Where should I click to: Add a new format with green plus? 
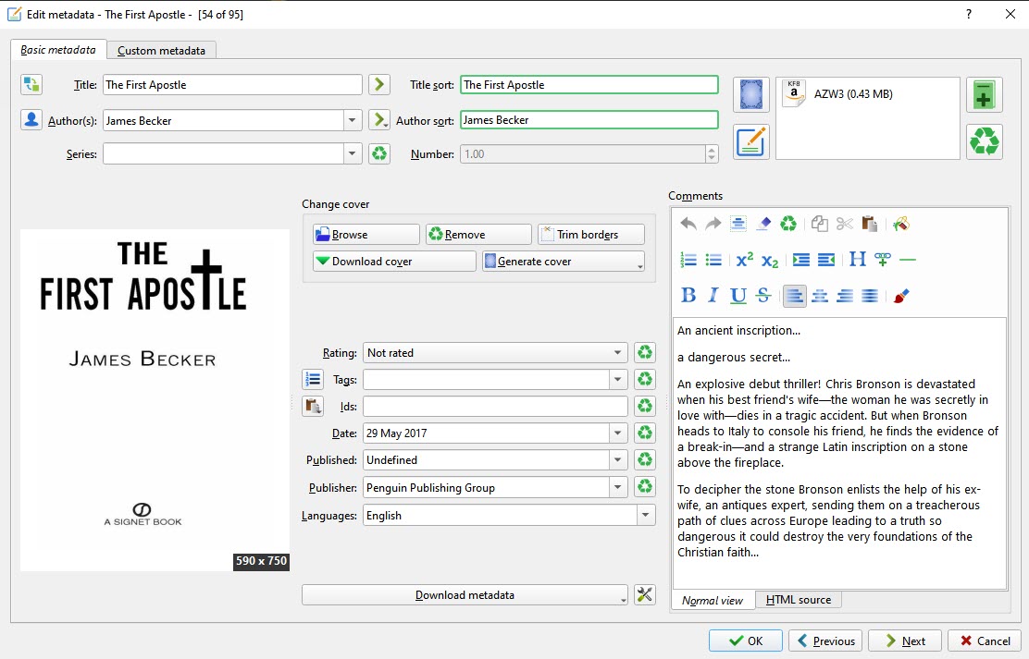[x=985, y=94]
